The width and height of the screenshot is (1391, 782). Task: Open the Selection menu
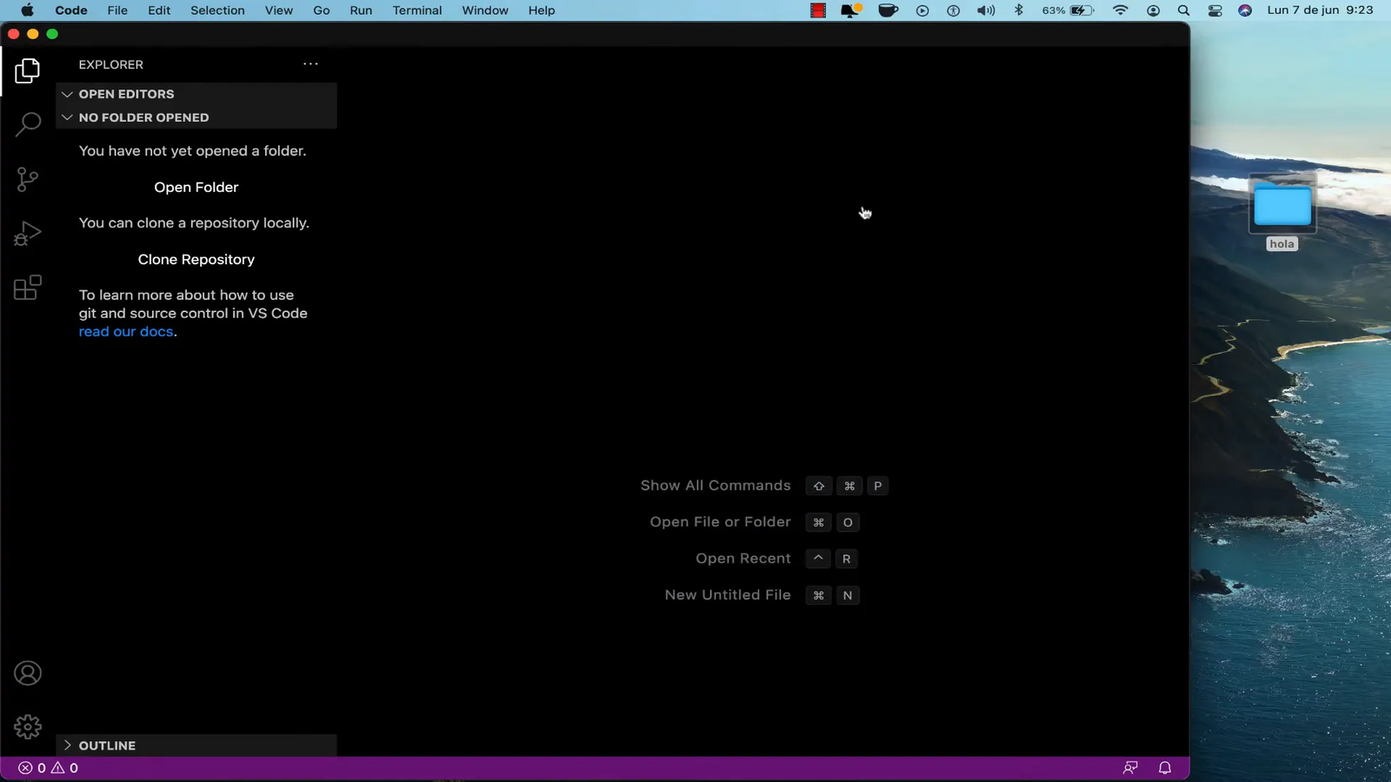click(217, 10)
